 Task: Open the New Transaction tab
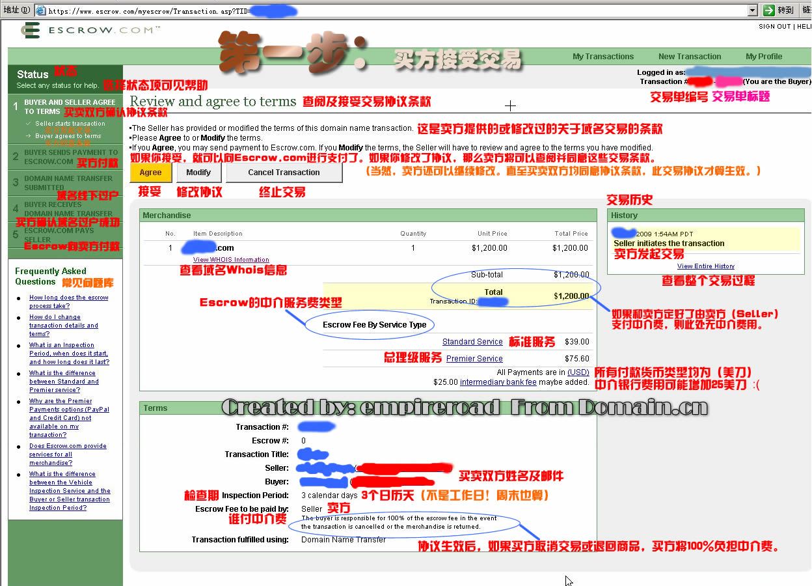click(x=690, y=57)
